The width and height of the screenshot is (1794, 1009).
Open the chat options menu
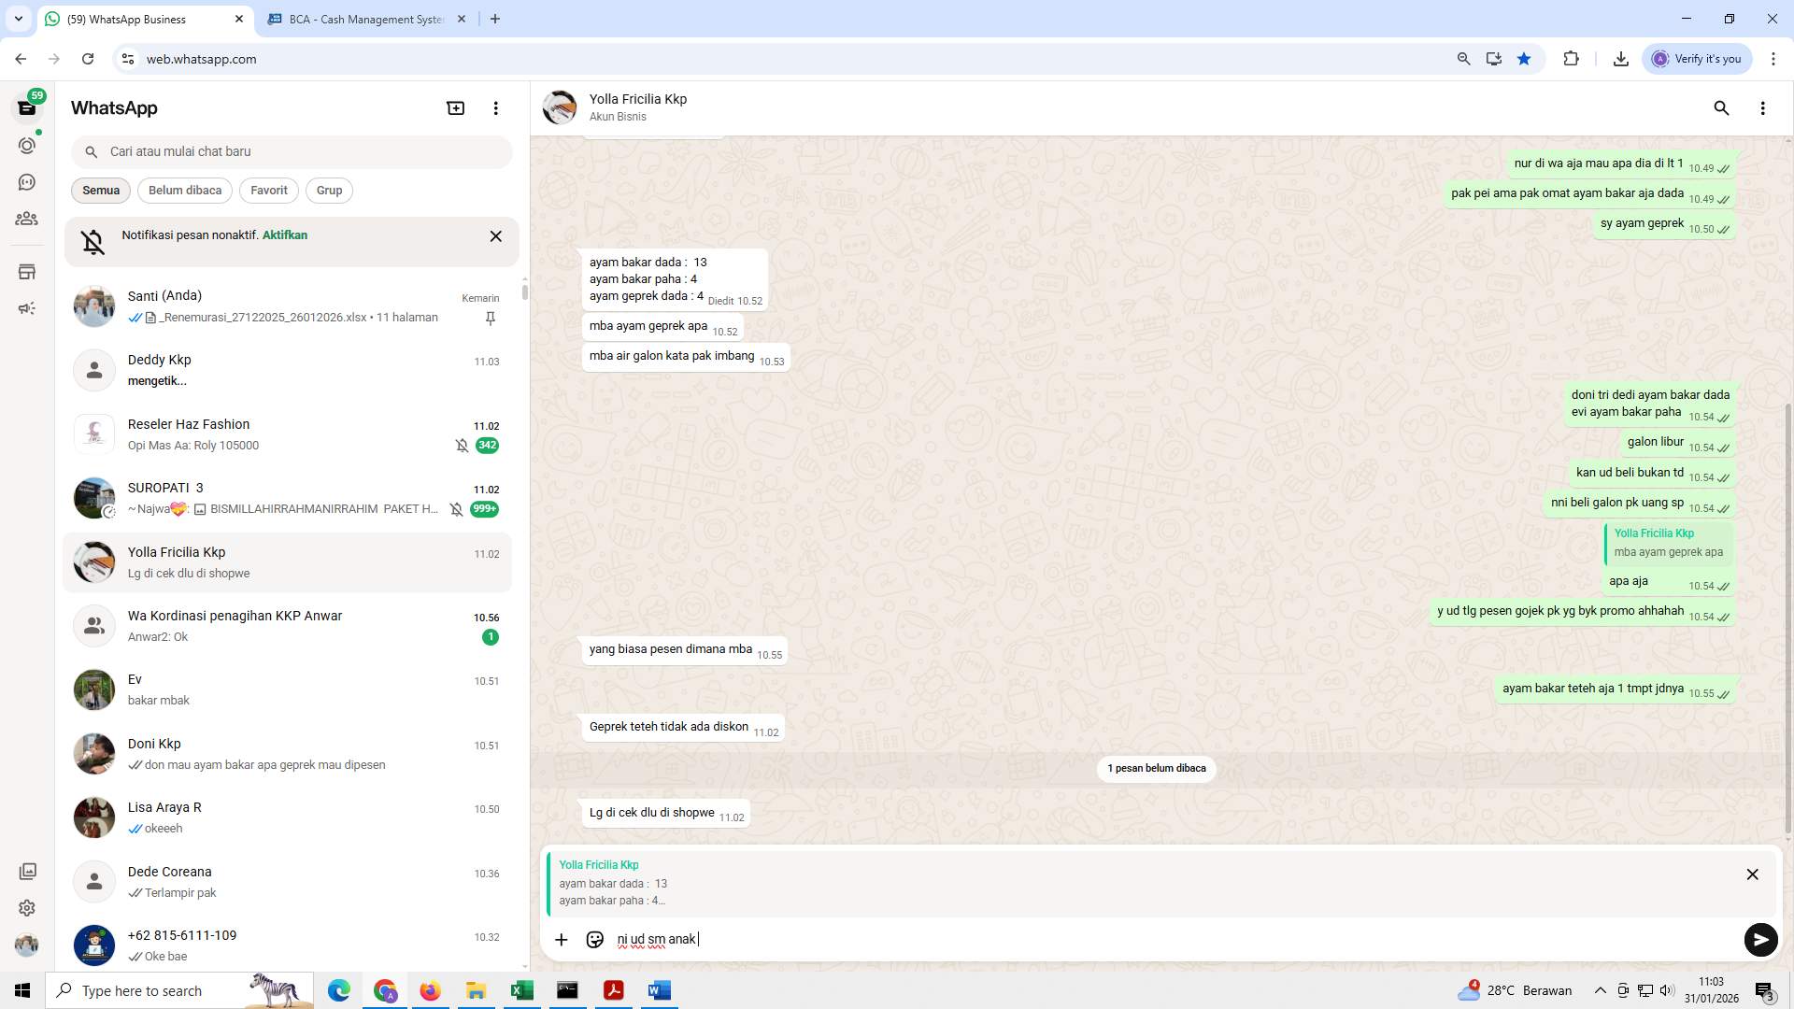pyautogui.click(x=1763, y=108)
